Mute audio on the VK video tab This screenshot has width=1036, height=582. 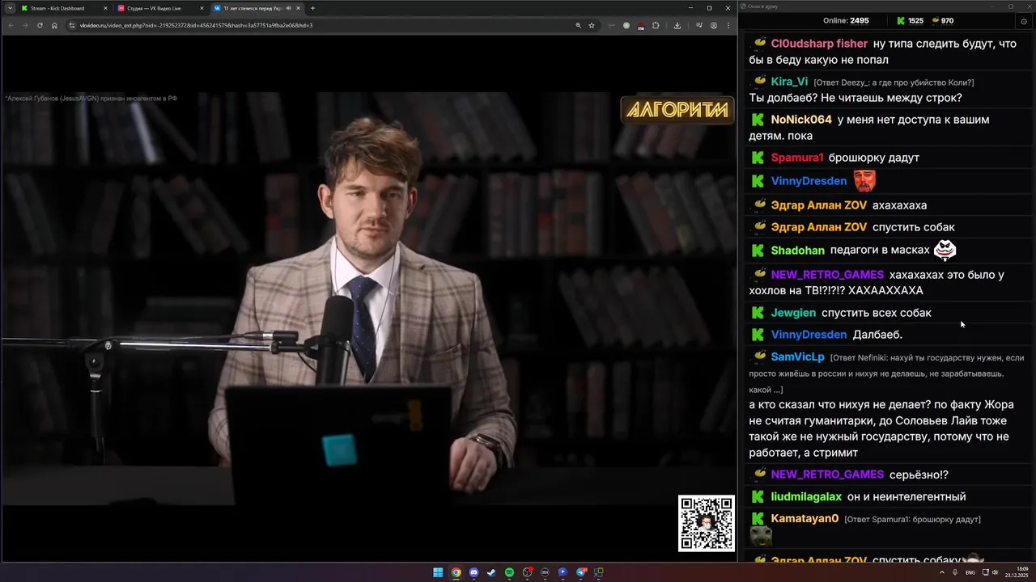(288, 8)
